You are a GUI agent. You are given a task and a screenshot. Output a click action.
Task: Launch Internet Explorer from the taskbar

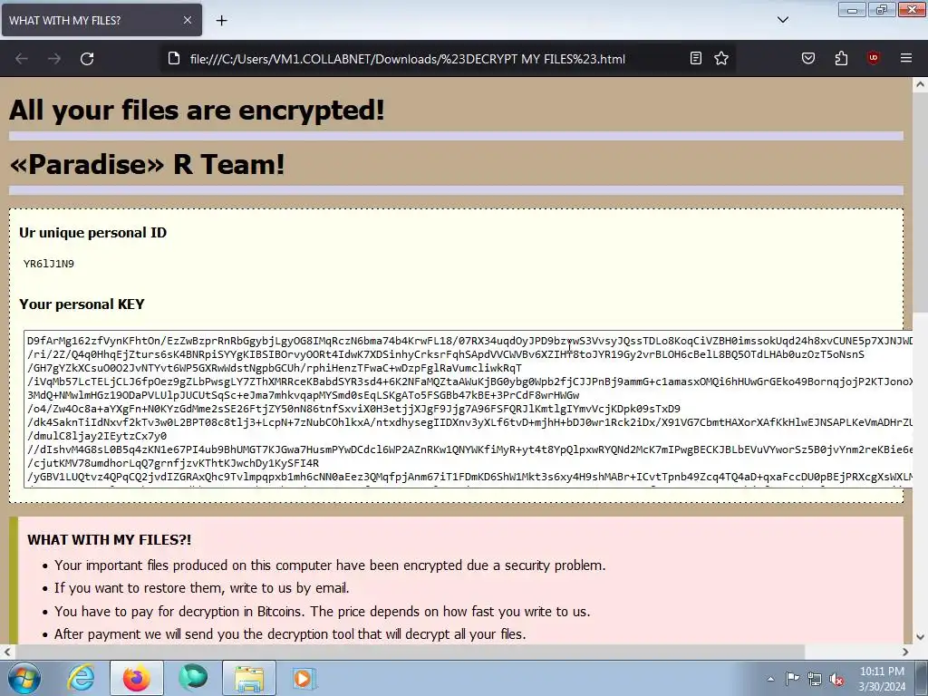pyautogui.click(x=81, y=678)
